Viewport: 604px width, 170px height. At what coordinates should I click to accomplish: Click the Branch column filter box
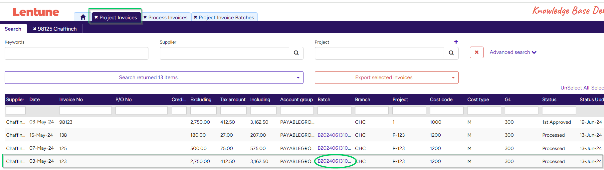point(372,110)
